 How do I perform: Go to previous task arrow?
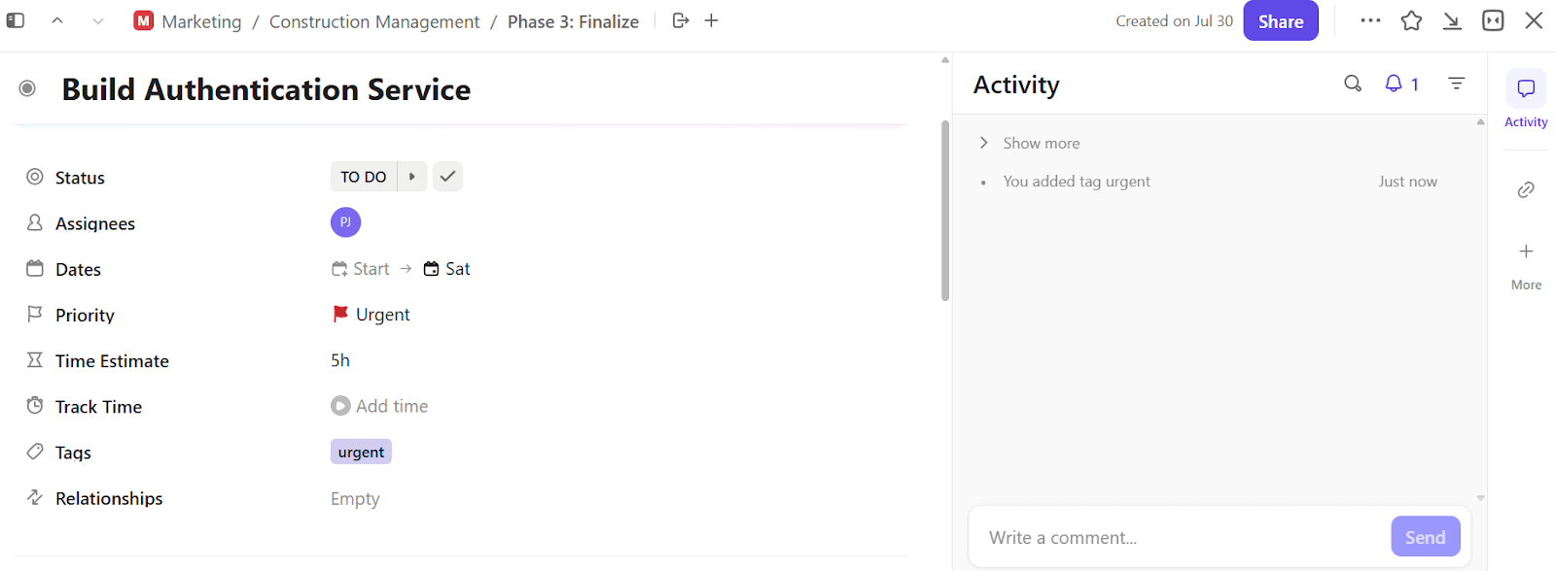coord(57,20)
